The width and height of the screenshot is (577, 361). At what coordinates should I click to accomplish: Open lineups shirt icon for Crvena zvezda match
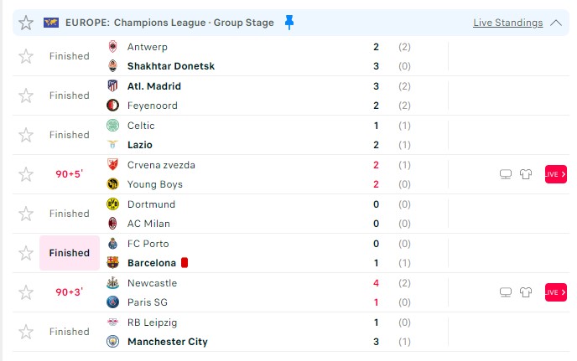(x=526, y=174)
